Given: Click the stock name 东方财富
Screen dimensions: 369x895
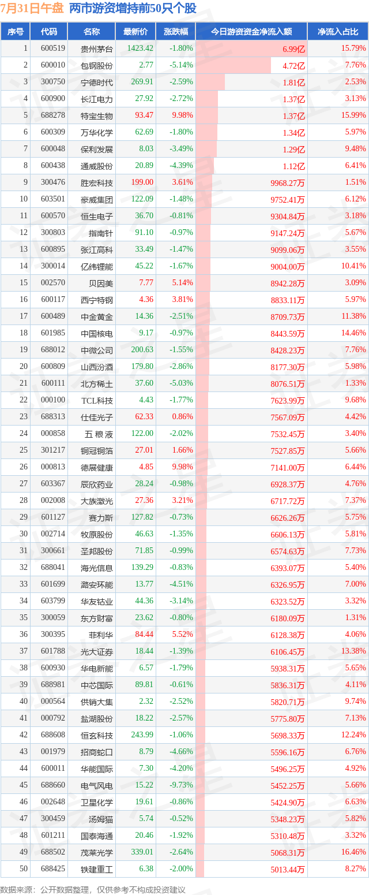Looking at the screenshot, I should [x=97, y=618].
